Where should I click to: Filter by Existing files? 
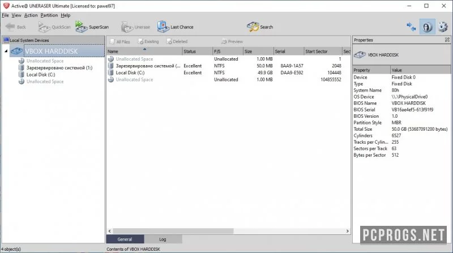tap(148, 41)
